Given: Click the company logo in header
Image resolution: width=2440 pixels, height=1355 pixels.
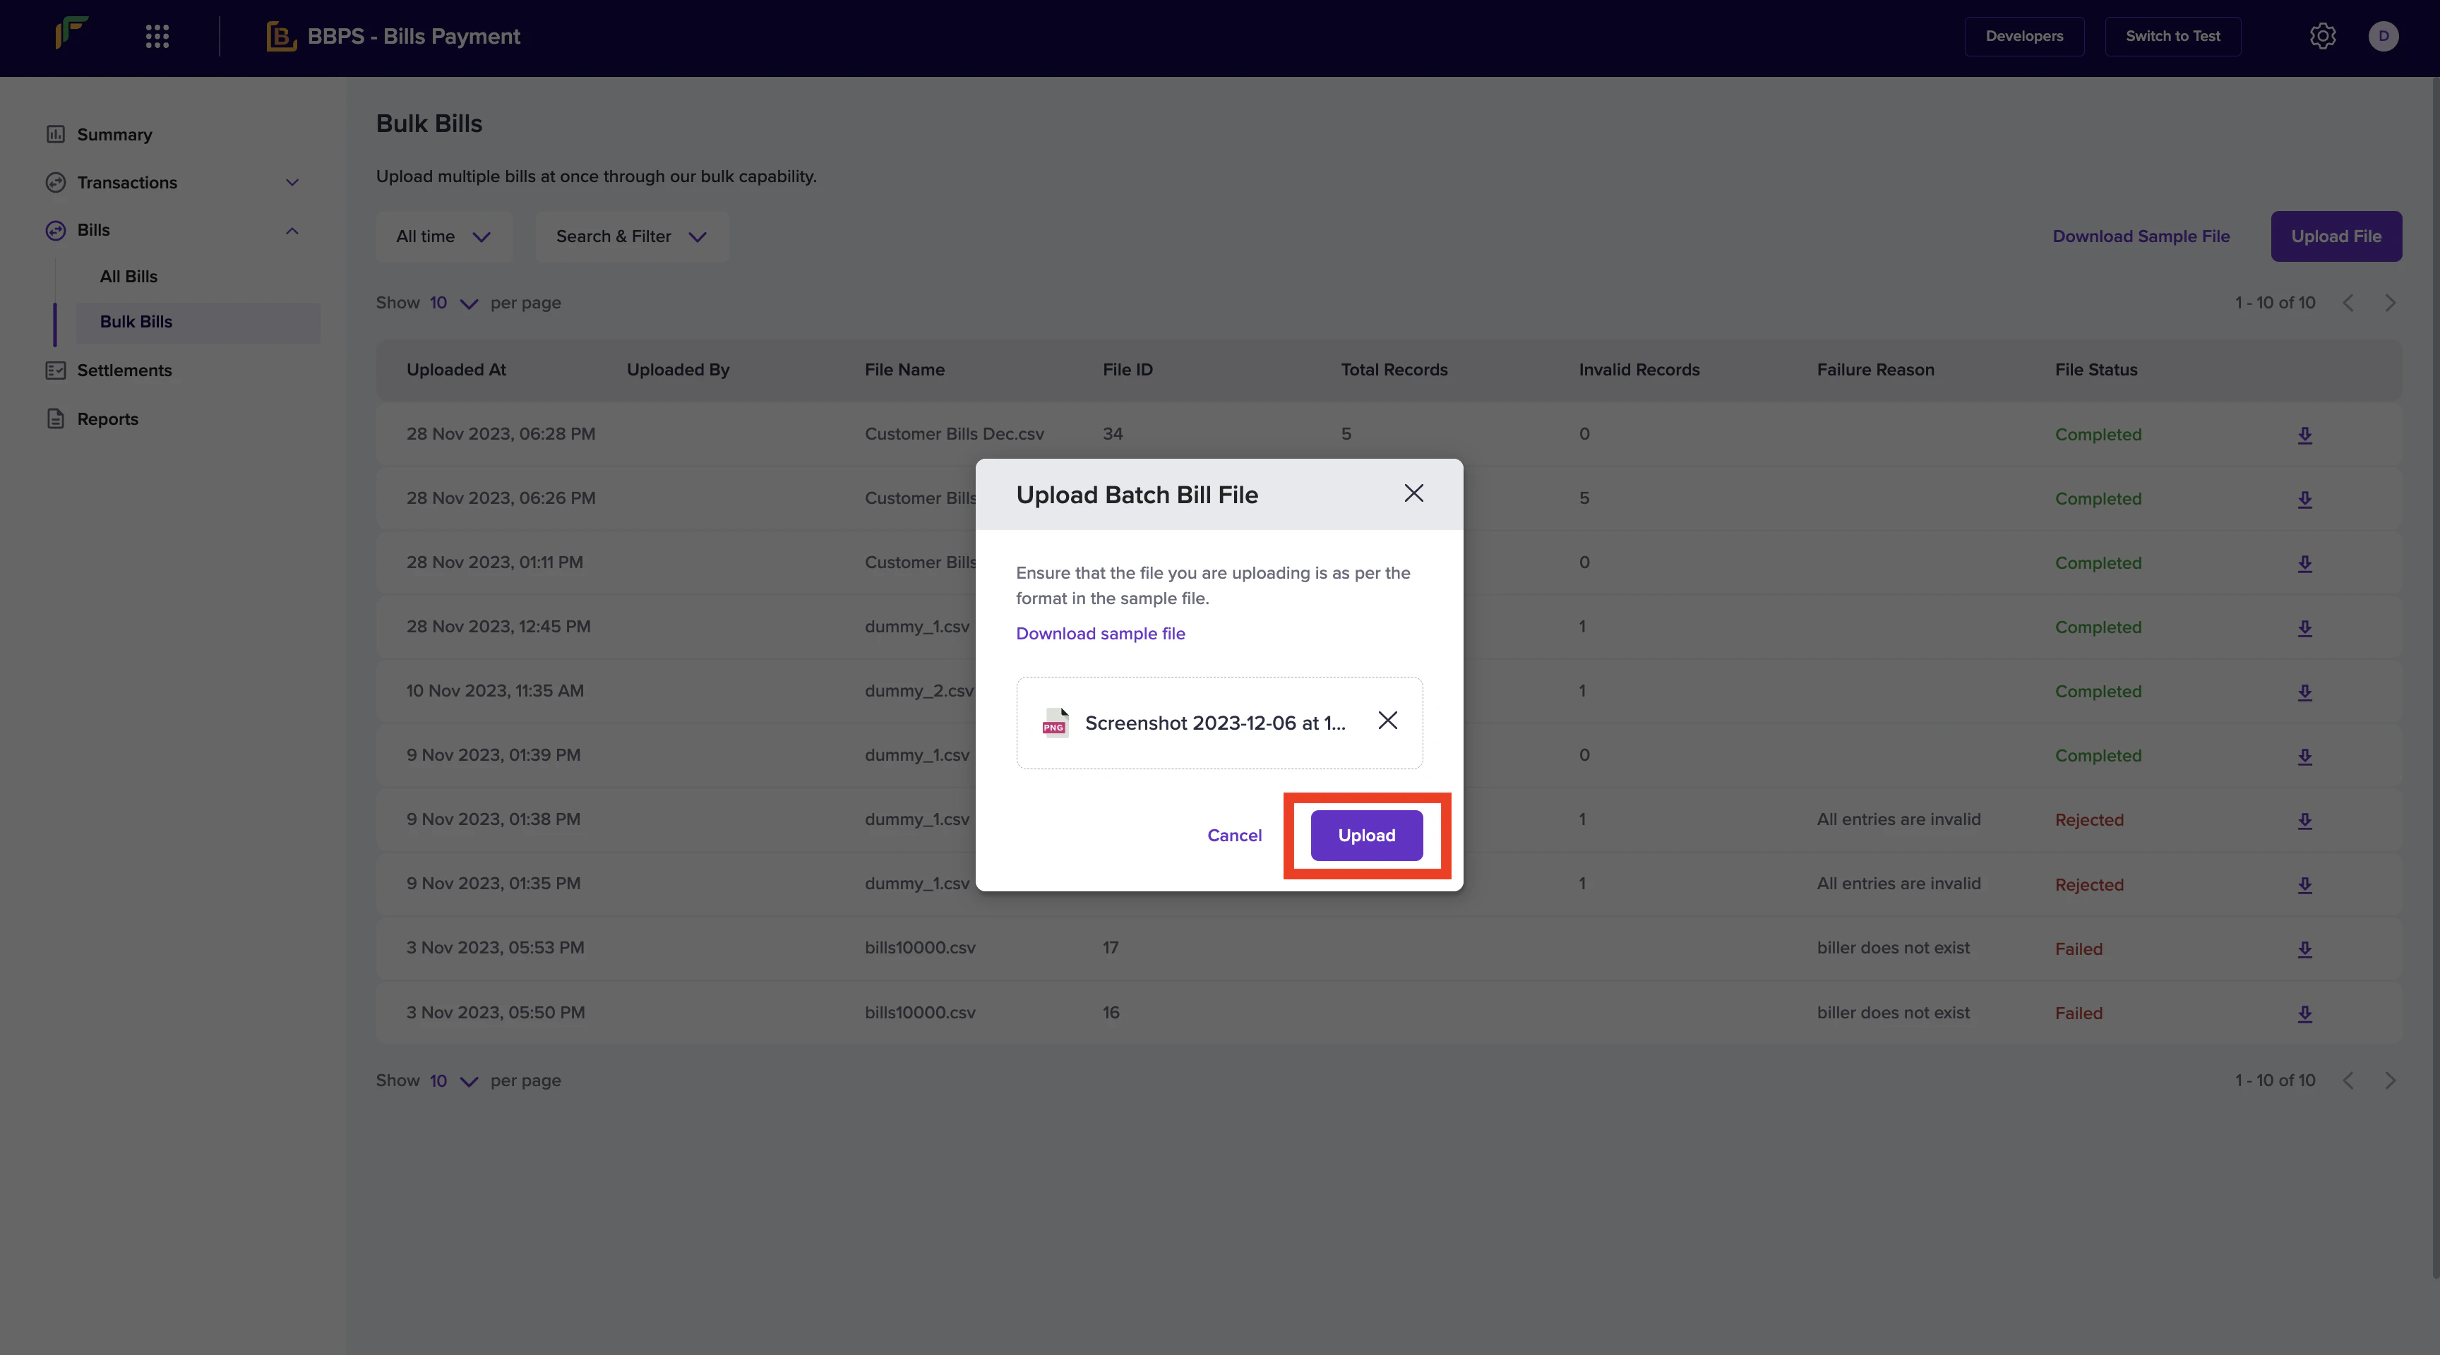Looking at the screenshot, I should pos(71,34).
